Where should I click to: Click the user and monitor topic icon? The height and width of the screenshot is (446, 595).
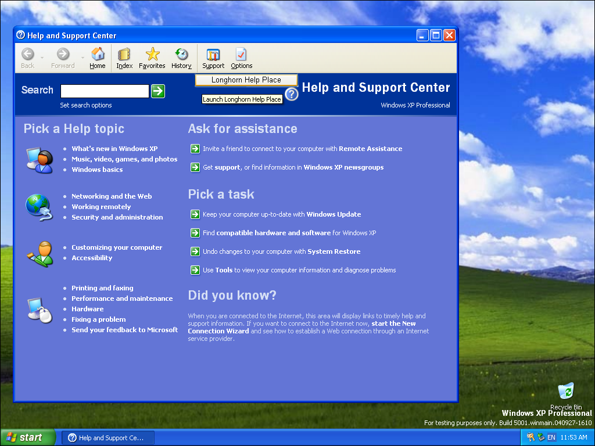[x=40, y=160]
